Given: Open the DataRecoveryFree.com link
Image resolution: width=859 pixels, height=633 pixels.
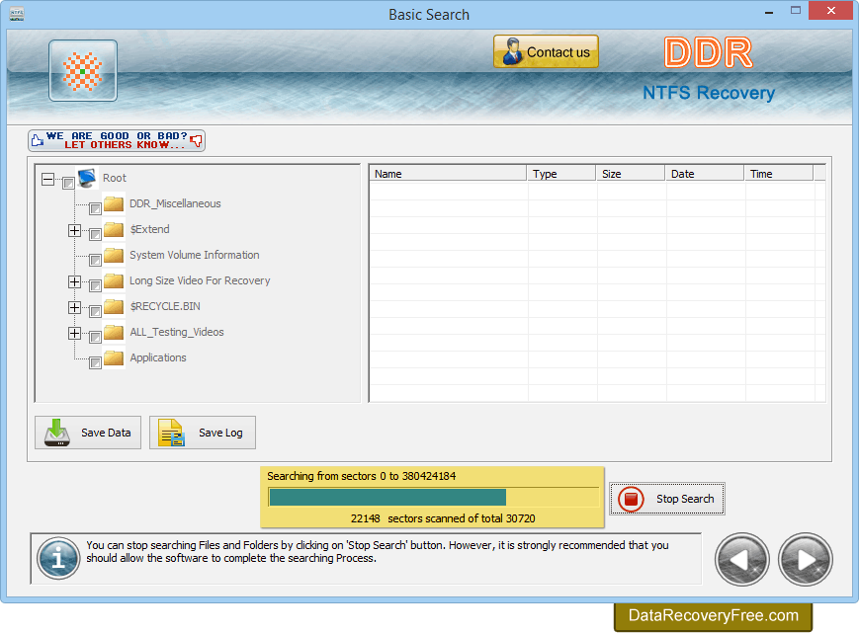Looking at the screenshot, I should pyautogui.click(x=714, y=616).
